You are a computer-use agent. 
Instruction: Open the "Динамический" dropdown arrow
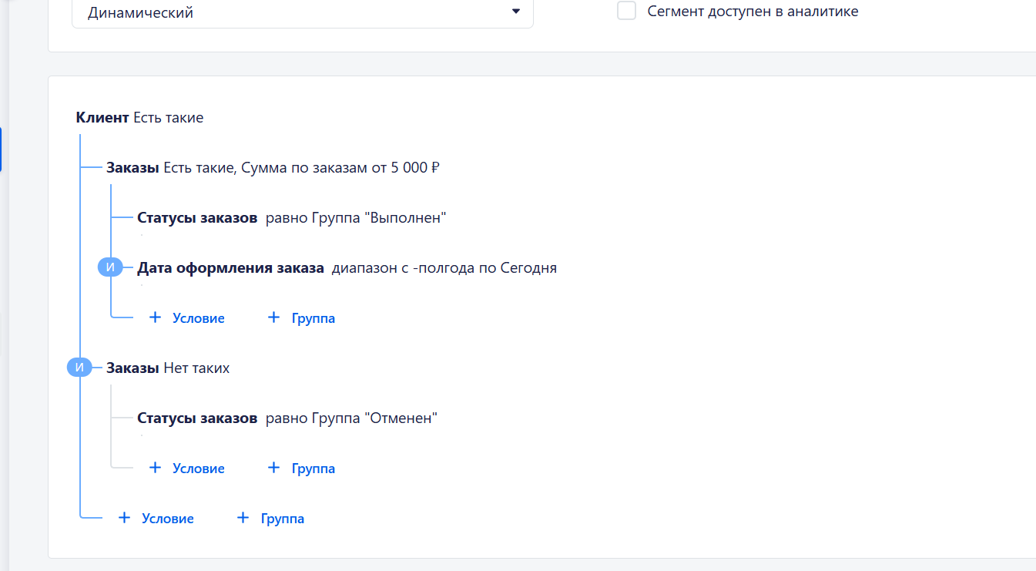pos(516,12)
